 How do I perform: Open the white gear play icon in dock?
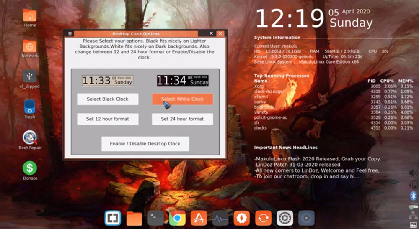click(x=285, y=218)
